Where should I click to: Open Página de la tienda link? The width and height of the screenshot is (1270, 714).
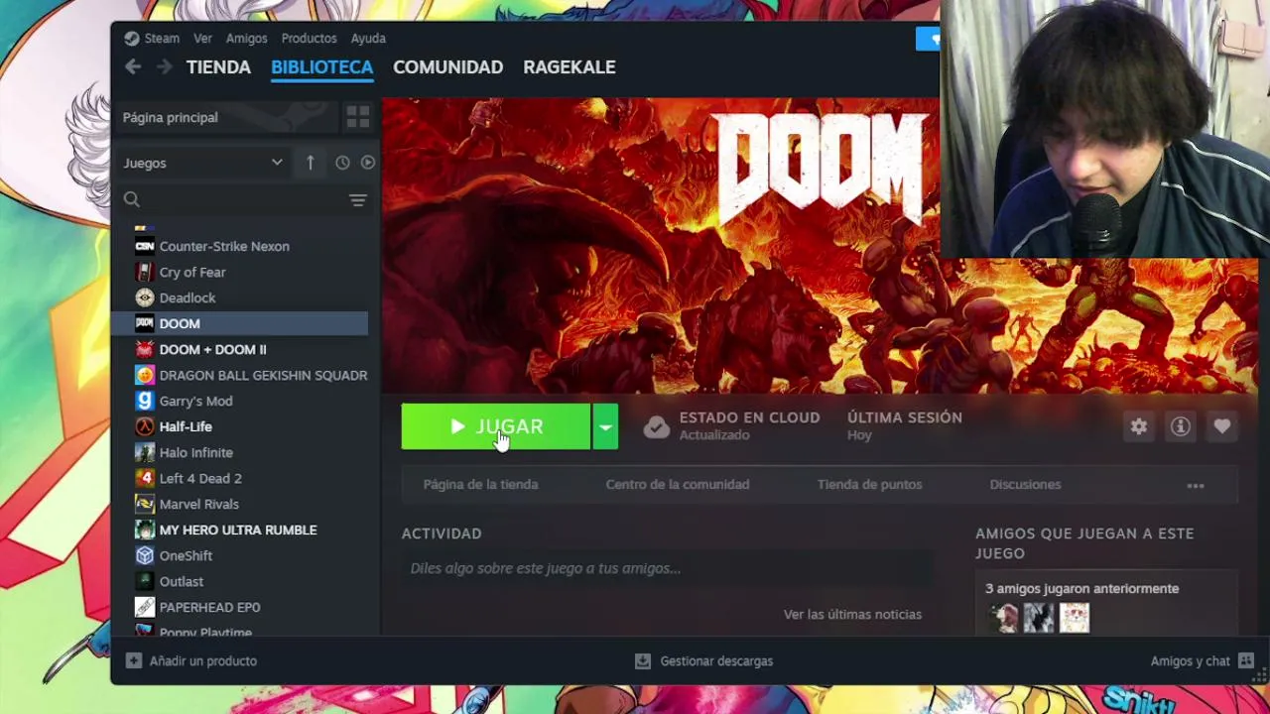pos(481,485)
